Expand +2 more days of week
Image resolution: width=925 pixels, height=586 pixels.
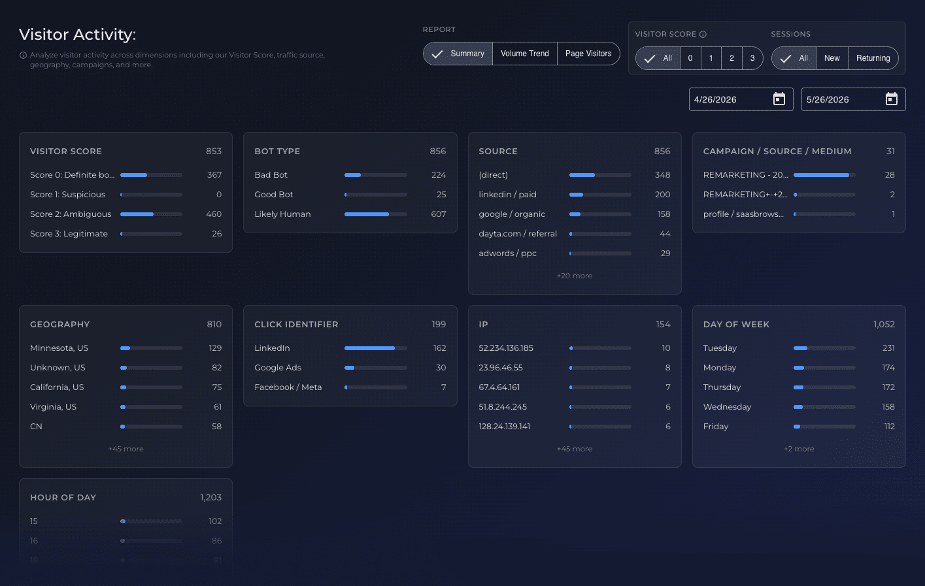pyautogui.click(x=799, y=449)
